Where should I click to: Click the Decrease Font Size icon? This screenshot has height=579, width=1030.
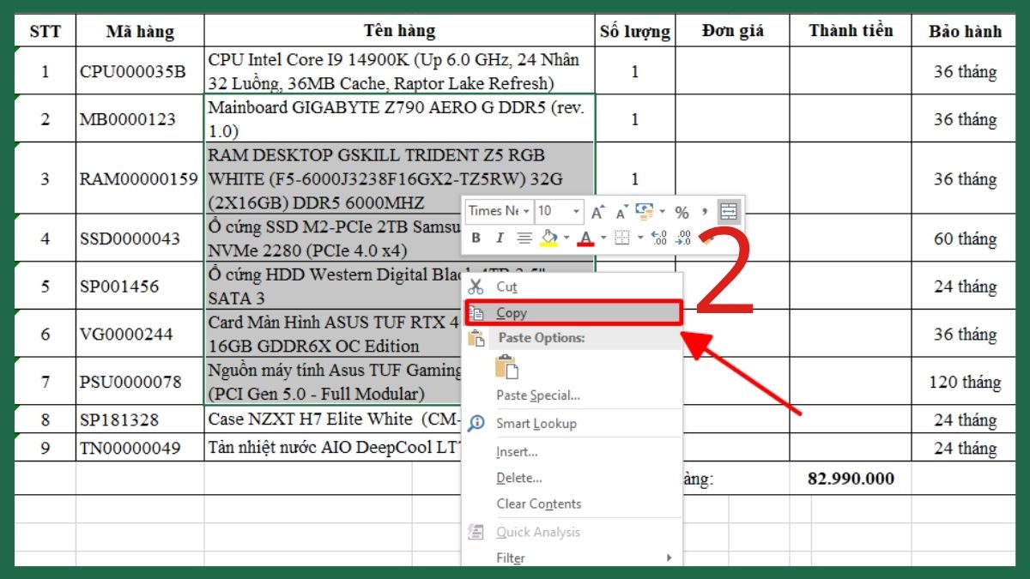pos(620,212)
